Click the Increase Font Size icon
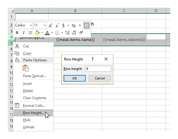 [50, 25]
